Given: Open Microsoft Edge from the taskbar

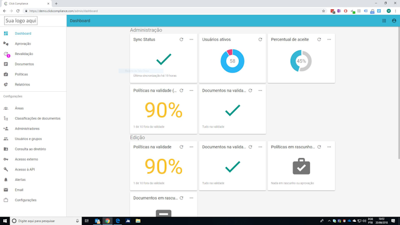Looking at the screenshot, I should click(118, 221).
